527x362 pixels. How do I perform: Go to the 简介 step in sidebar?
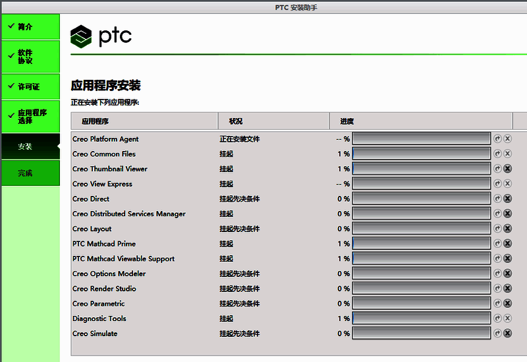click(30, 27)
